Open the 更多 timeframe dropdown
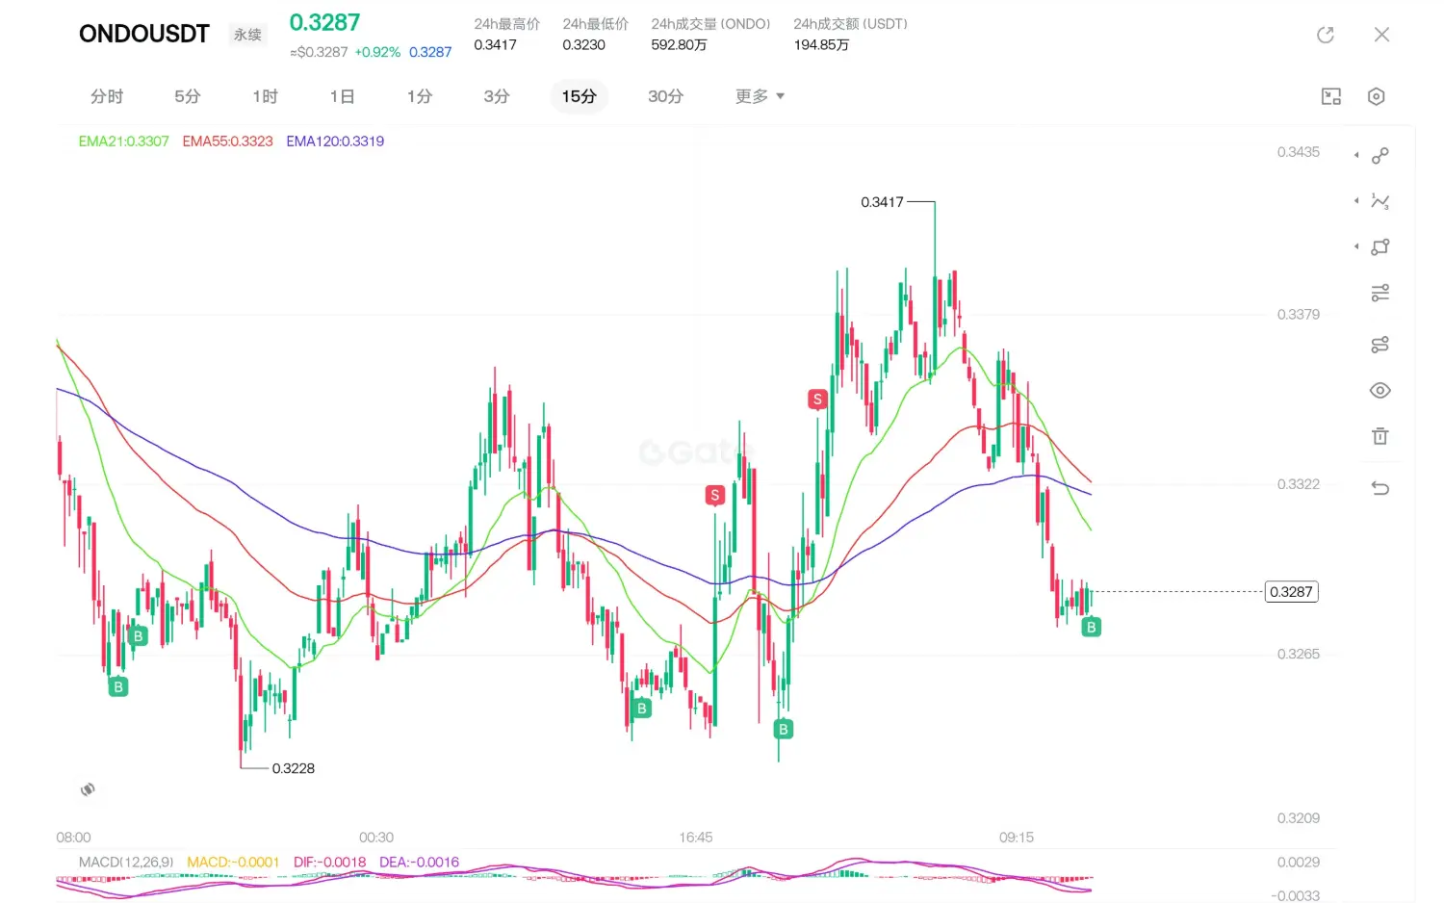 (x=760, y=96)
